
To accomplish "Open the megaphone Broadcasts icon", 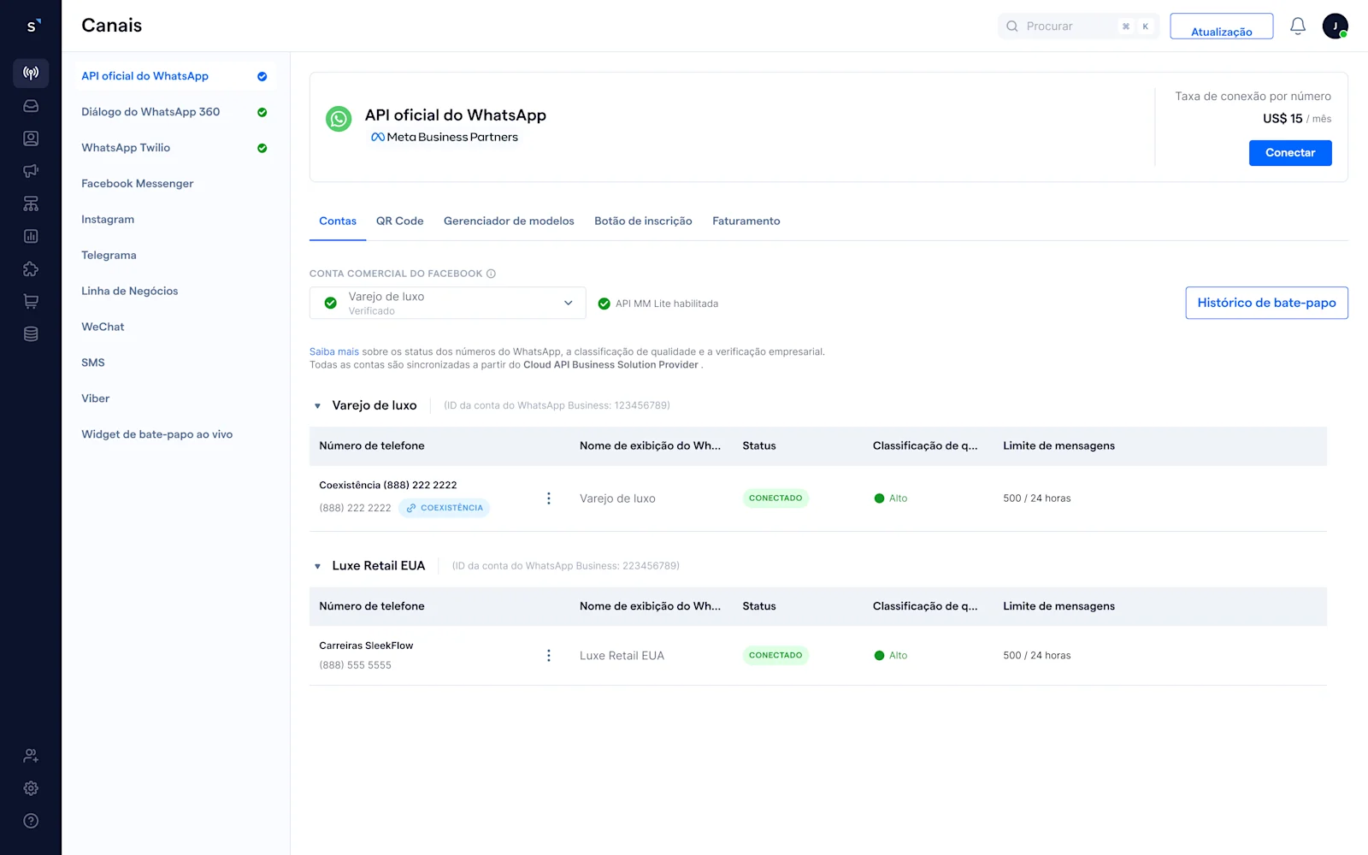I will 31,171.
